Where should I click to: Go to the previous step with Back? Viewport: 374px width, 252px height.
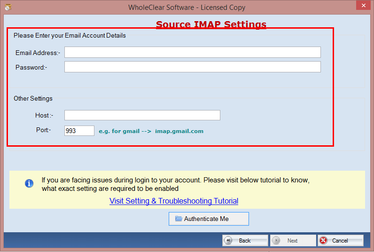click(x=245, y=240)
